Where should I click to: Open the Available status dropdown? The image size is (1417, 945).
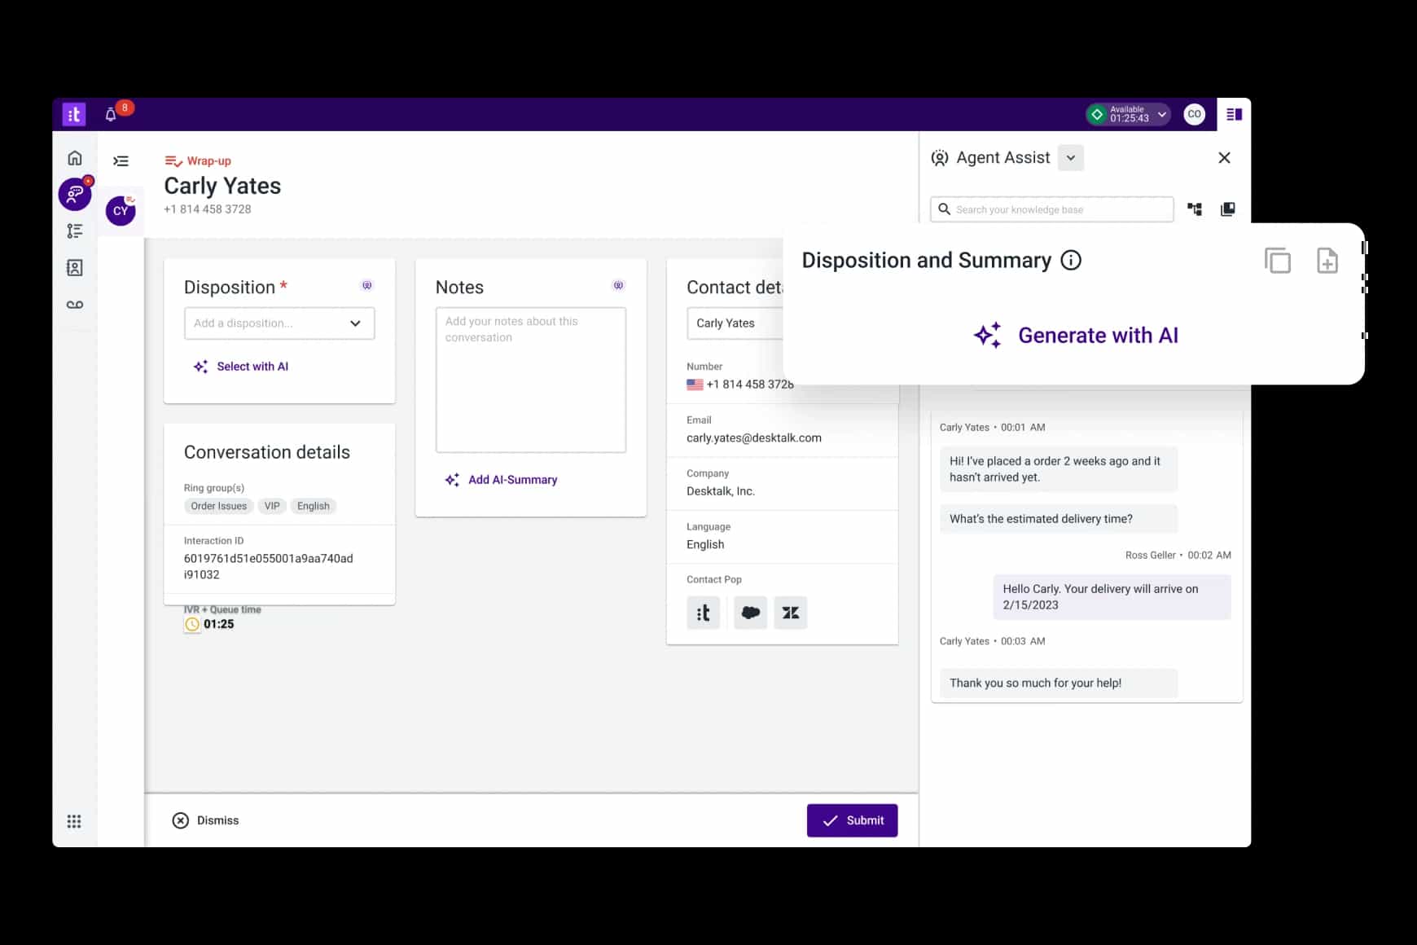[1129, 115]
